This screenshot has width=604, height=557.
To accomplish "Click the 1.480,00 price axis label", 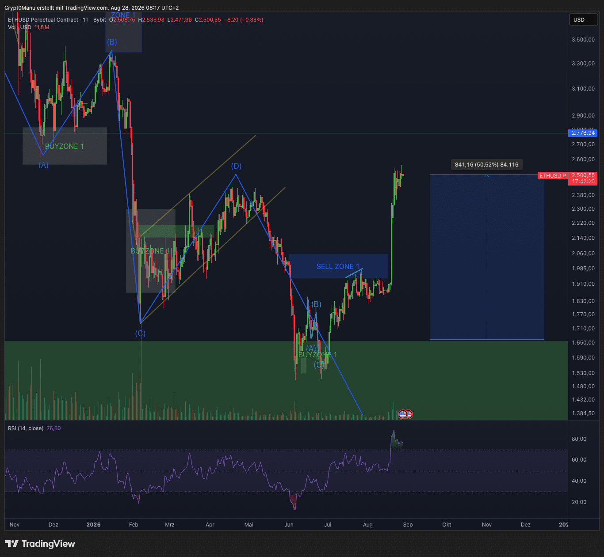I will (583, 386).
